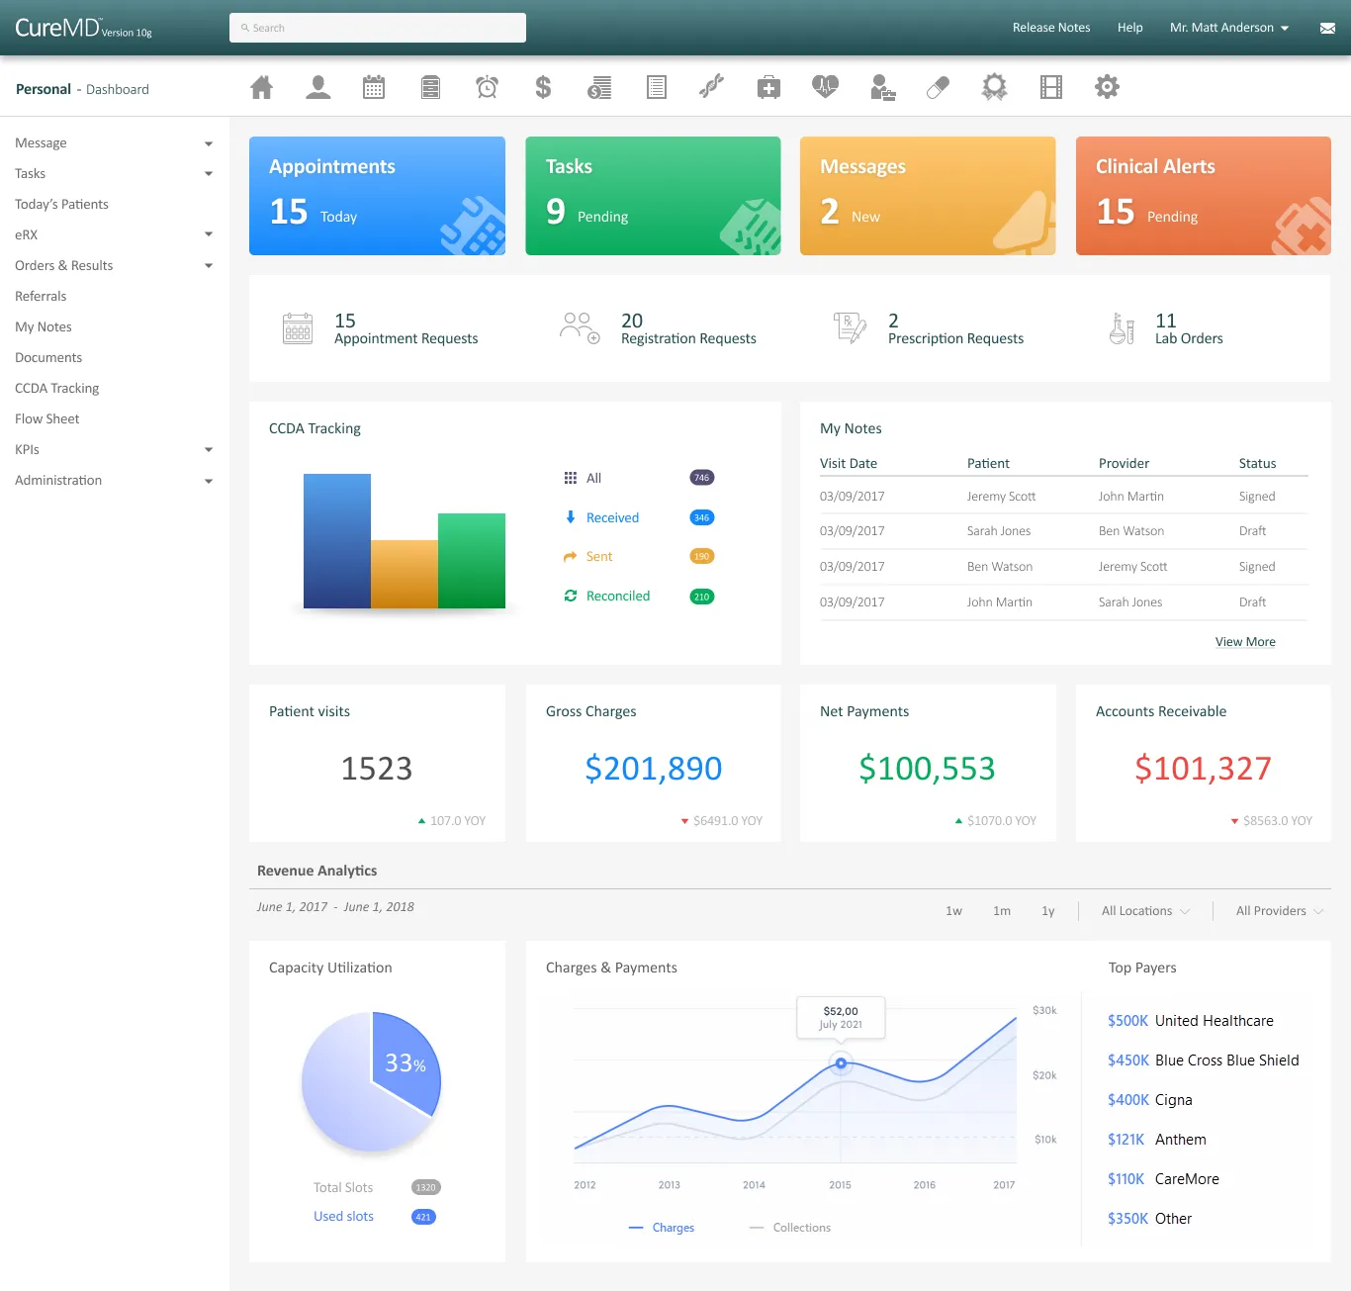The height and width of the screenshot is (1291, 1351).
Task: Click the Reconciled refresh icon
Action: [x=571, y=596]
